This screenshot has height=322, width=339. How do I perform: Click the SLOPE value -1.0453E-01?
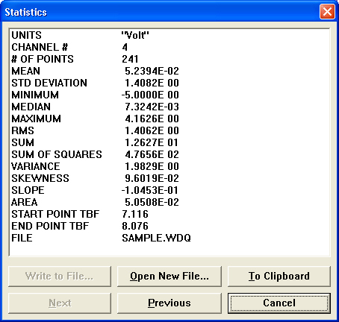tap(150, 190)
